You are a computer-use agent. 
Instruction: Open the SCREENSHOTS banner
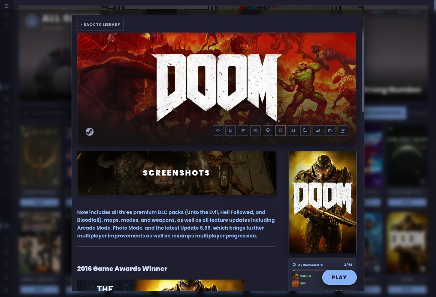pos(177,173)
